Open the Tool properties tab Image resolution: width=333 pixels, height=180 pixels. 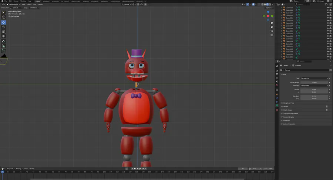click(277, 66)
